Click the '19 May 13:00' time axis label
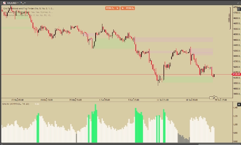This screenshot has width=241, height=145. pyautogui.click(x=47, y=100)
